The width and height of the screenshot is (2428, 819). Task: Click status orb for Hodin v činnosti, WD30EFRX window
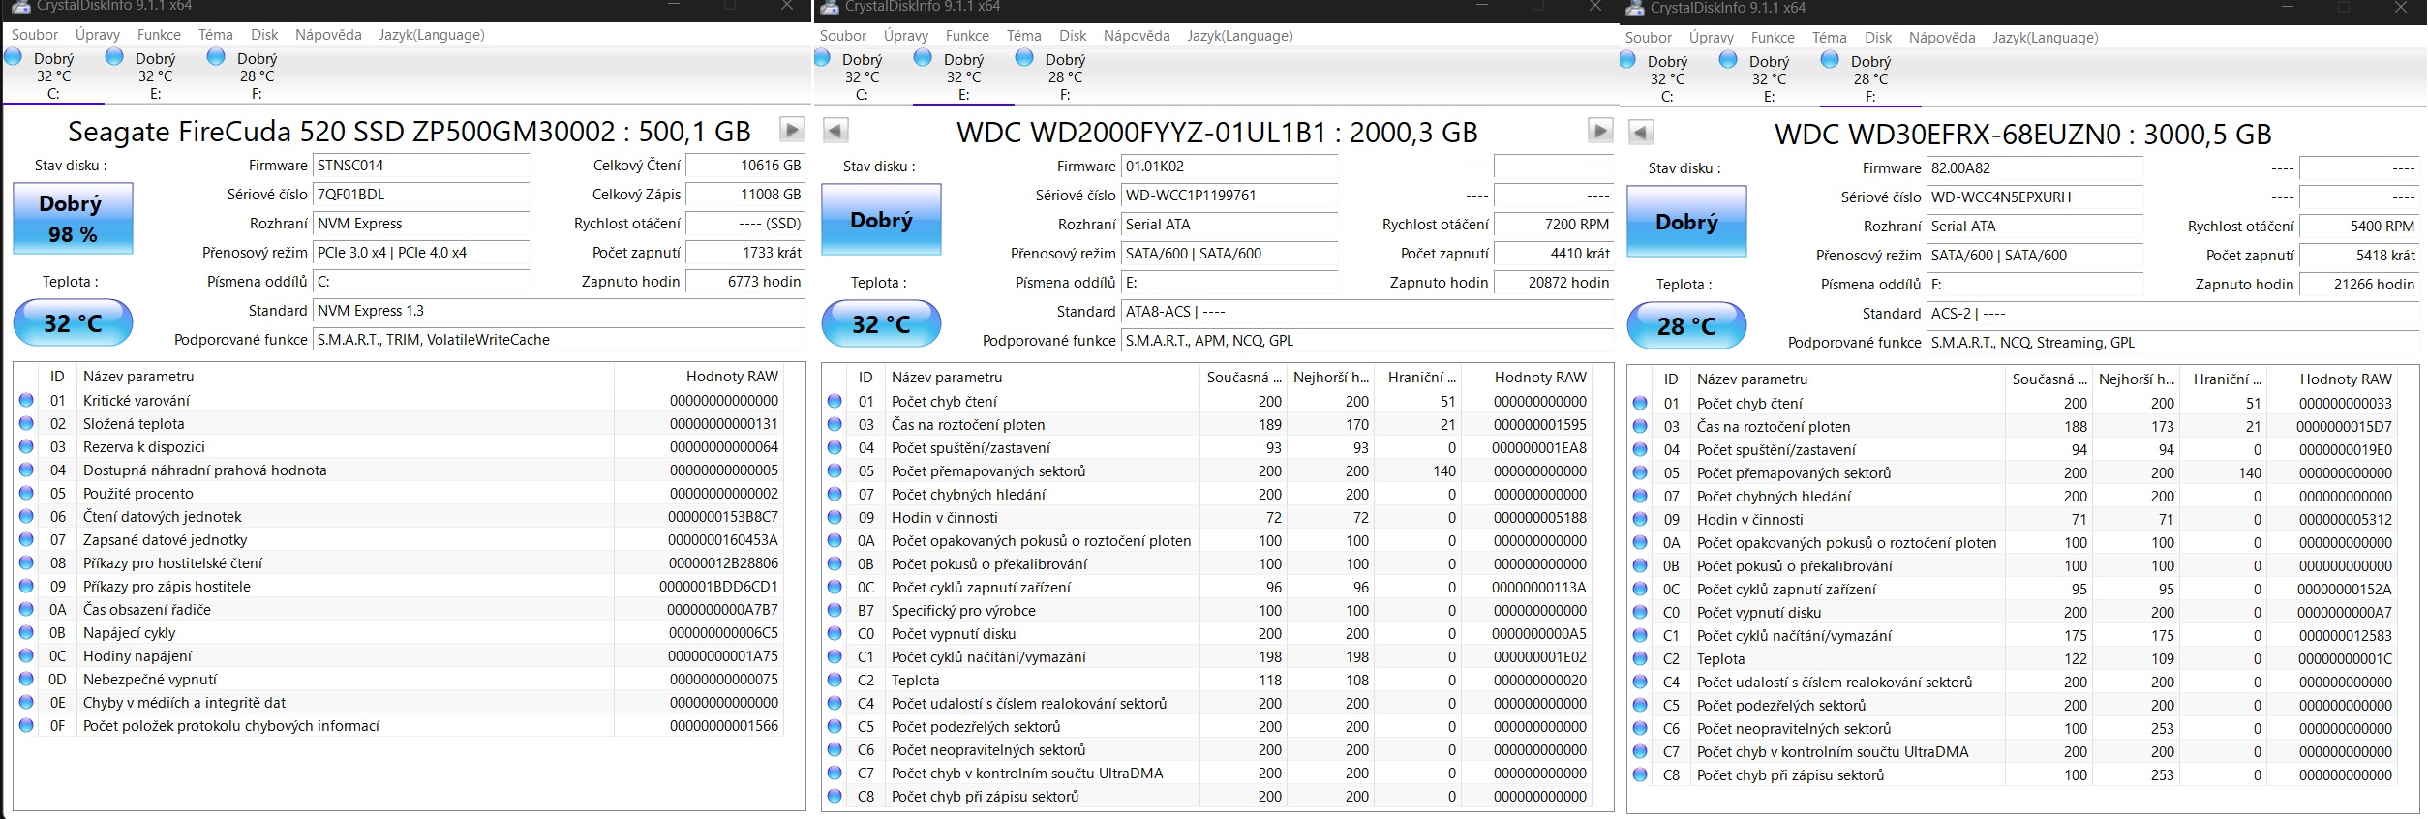(1640, 519)
